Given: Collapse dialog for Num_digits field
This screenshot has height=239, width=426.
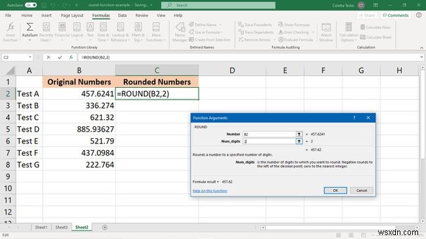Looking at the screenshot, I should [x=299, y=141].
